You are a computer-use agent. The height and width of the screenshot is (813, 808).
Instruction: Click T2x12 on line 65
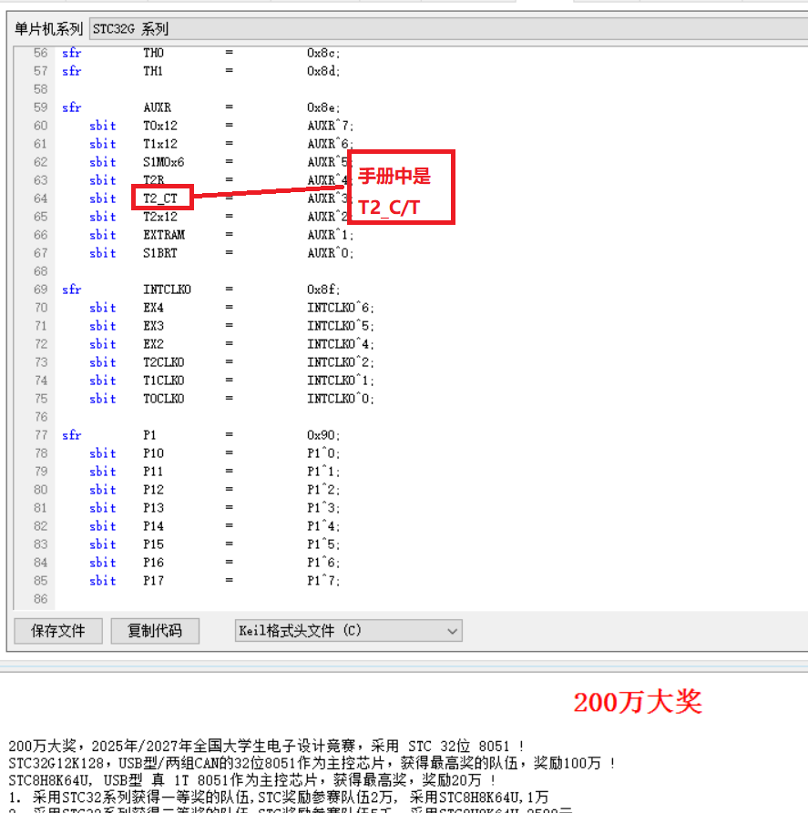(160, 217)
